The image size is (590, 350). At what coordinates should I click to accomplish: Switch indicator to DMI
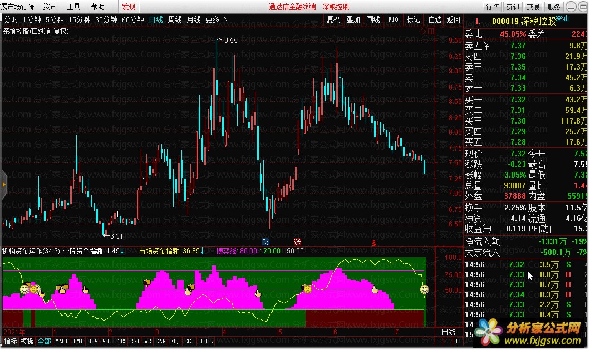(78, 341)
